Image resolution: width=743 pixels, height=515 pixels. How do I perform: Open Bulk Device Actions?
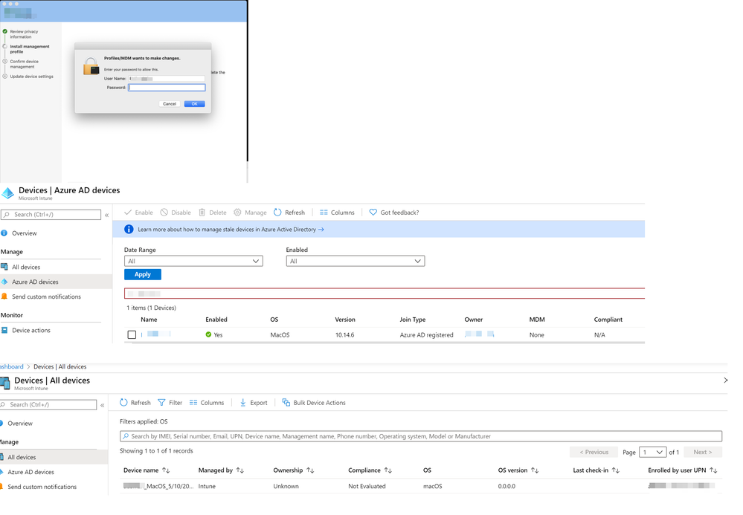(x=314, y=403)
